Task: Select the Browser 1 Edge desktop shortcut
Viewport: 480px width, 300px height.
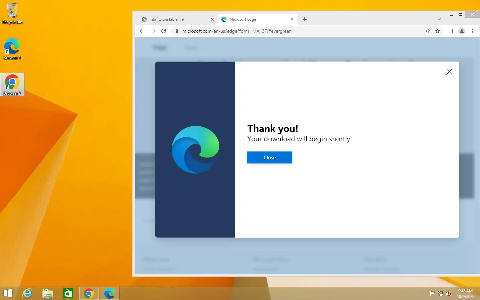Action: click(x=12, y=49)
